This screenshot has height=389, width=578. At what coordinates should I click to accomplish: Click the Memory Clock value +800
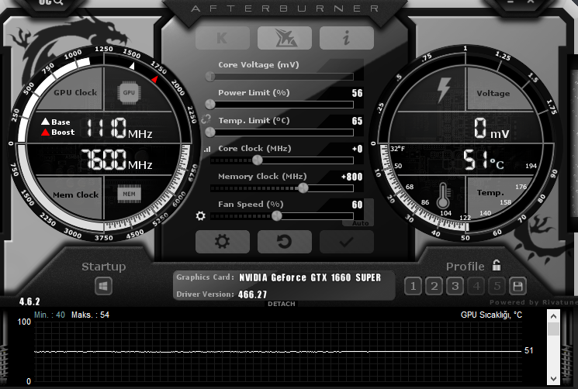[x=351, y=177]
